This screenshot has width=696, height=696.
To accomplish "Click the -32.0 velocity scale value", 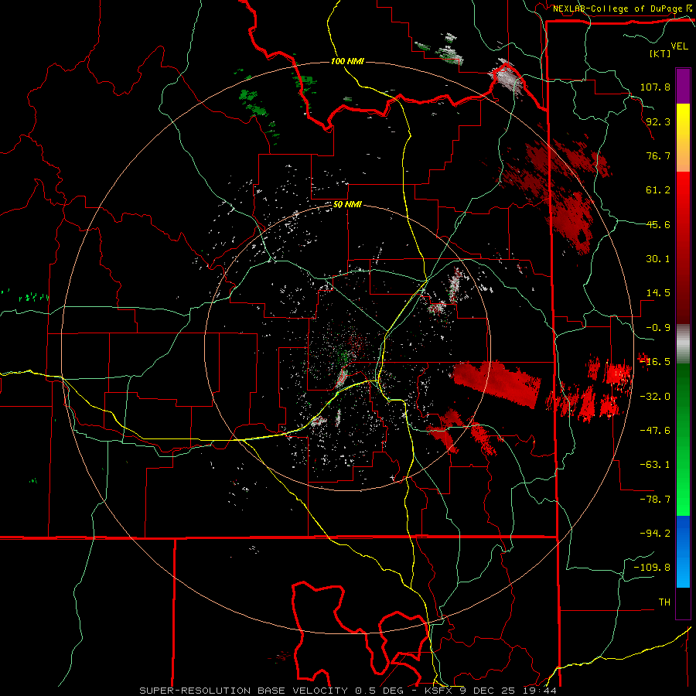I will click(x=655, y=397).
